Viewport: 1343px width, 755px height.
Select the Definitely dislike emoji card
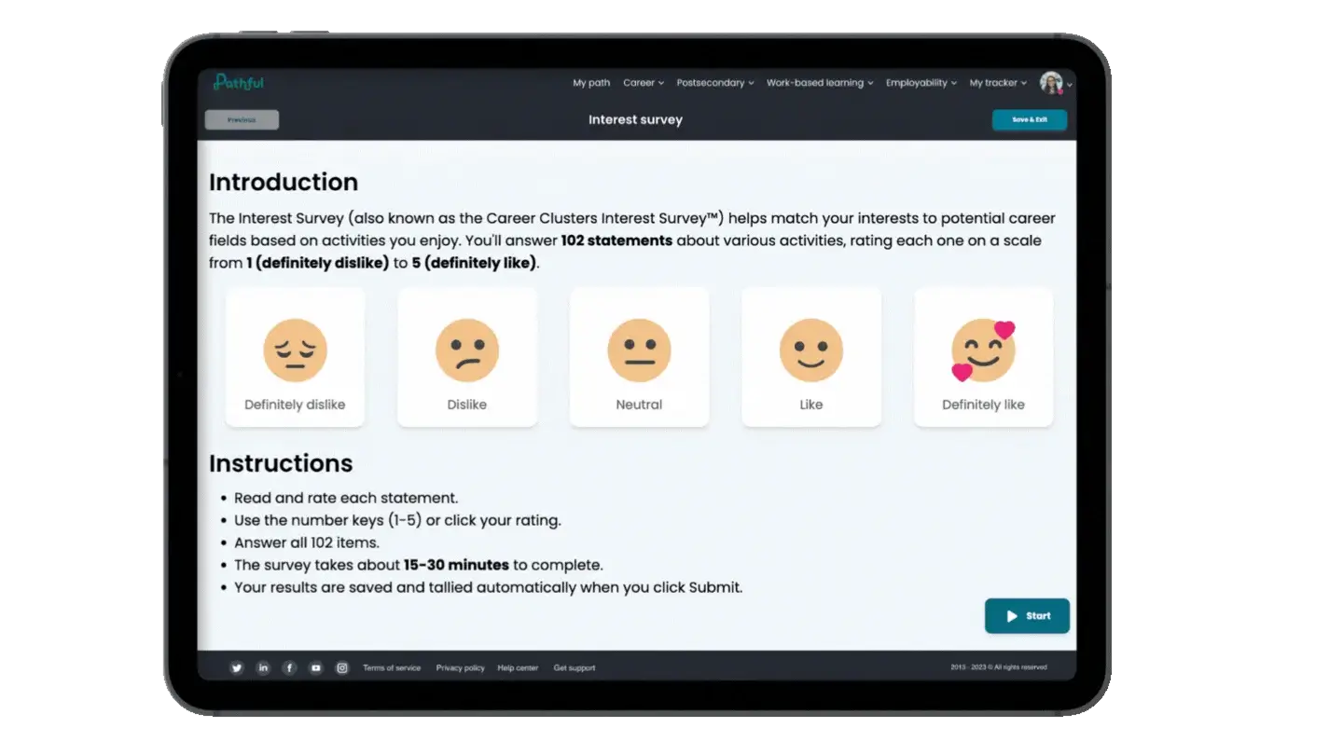295,357
